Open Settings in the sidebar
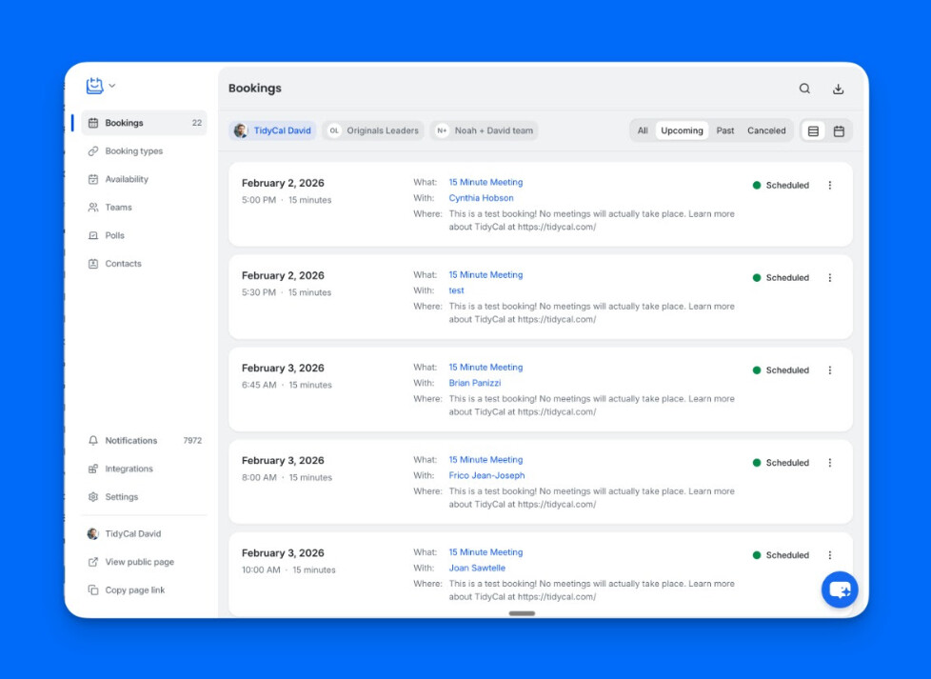This screenshot has width=931, height=679. (x=145, y=496)
